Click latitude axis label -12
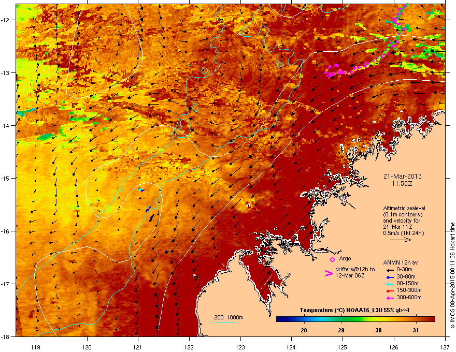The height and width of the screenshot is (352, 456). tap(6, 20)
